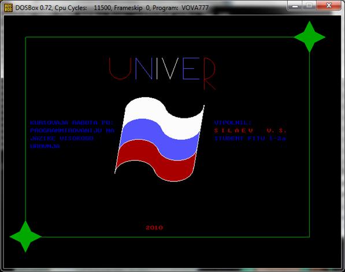Viewport: 345px width, 272px height.
Task: Click the red SILAEV V. S. name
Action: click(250, 131)
